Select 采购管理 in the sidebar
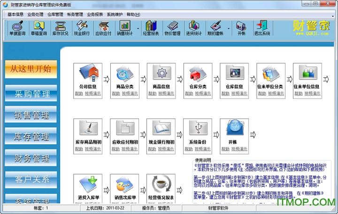The width and height of the screenshot is (338, 214). (31, 93)
